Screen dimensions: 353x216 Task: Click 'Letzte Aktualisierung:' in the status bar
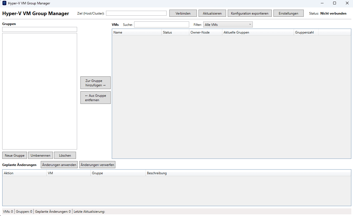point(89,212)
